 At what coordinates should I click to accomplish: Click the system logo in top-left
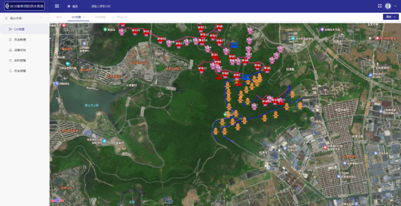tap(24, 6)
